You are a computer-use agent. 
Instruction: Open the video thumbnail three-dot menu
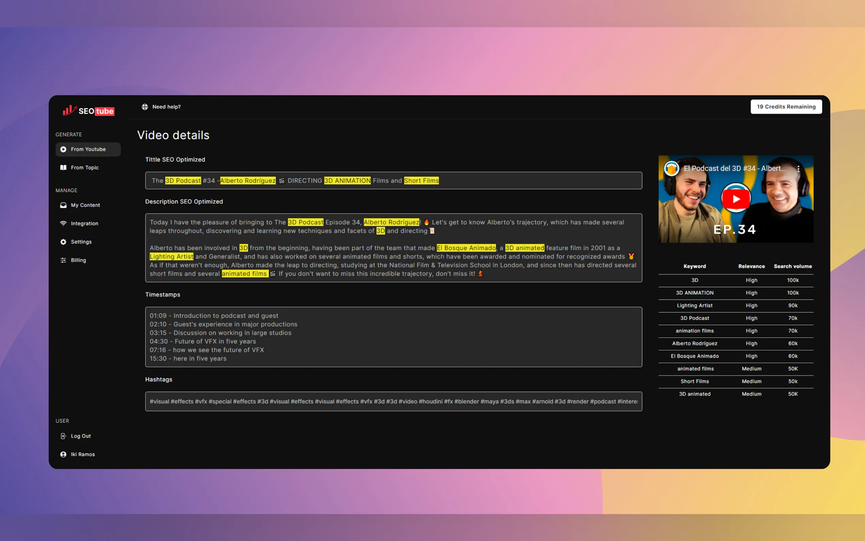click(798, 169)
